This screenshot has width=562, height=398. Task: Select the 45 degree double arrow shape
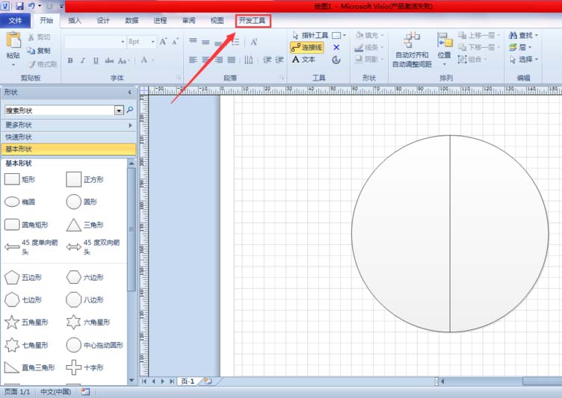pos(93,247)
